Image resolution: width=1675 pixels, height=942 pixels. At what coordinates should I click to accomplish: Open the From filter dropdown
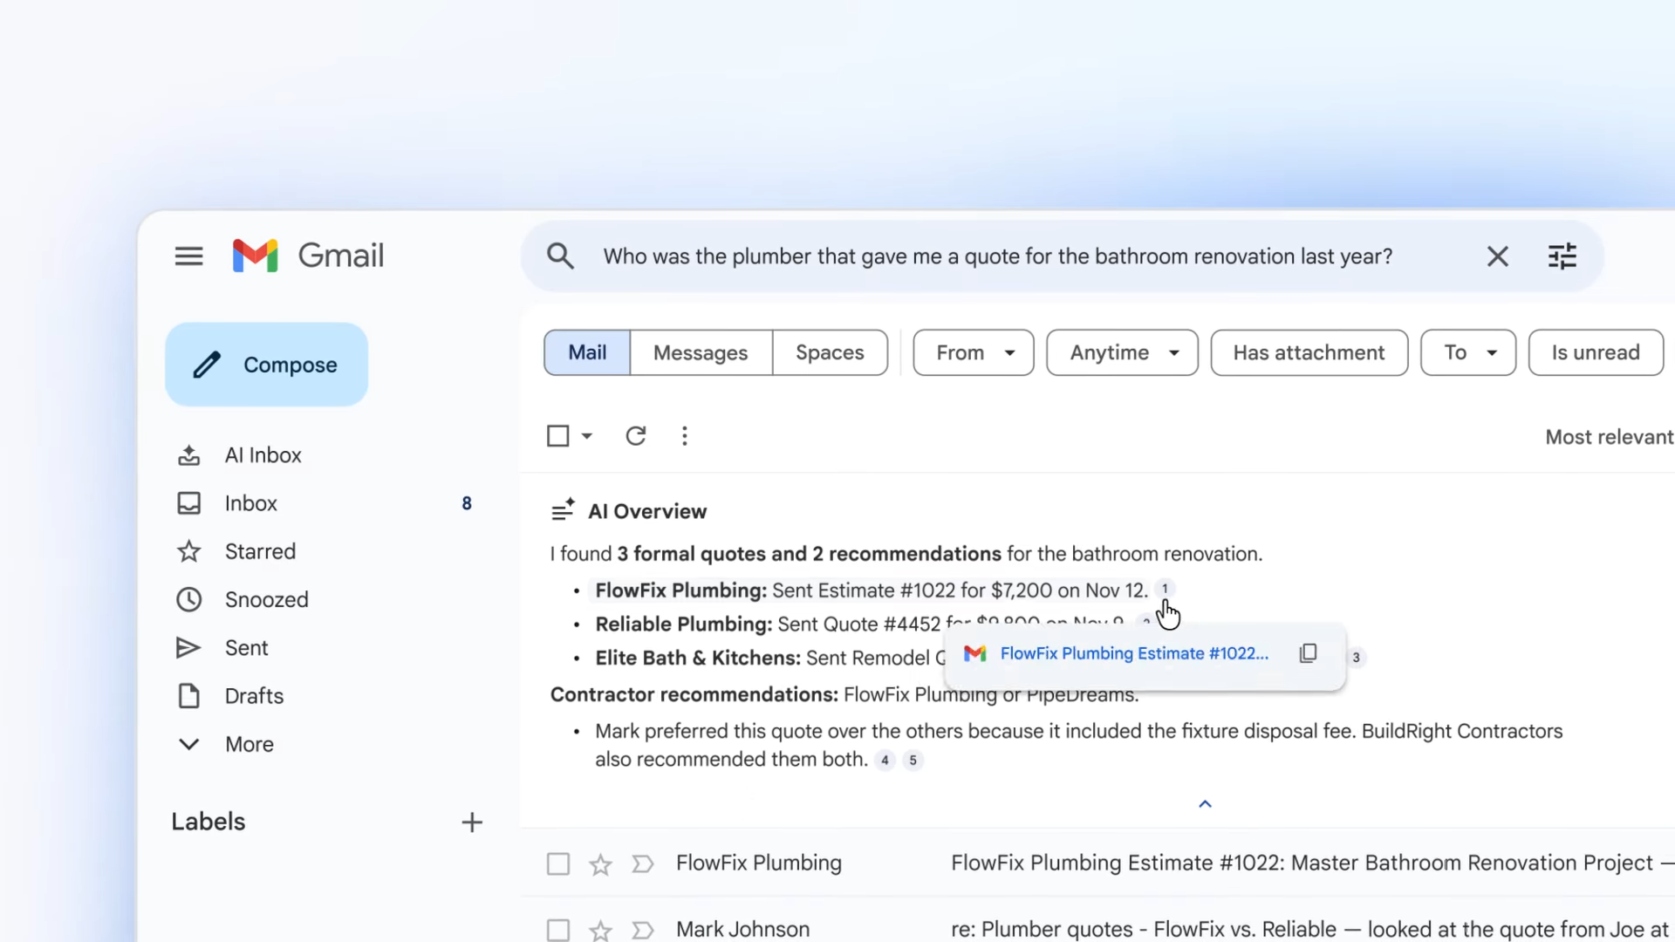973,352
